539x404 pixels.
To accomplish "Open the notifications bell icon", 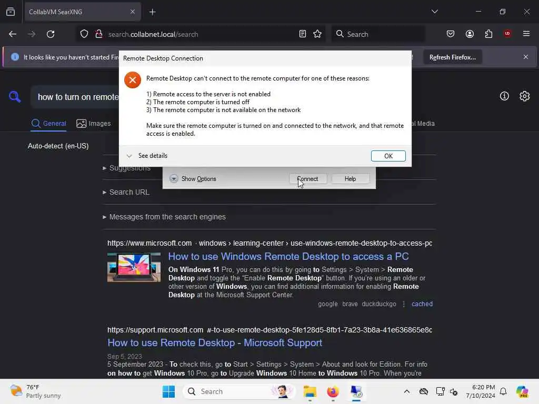I will [503, 391].
